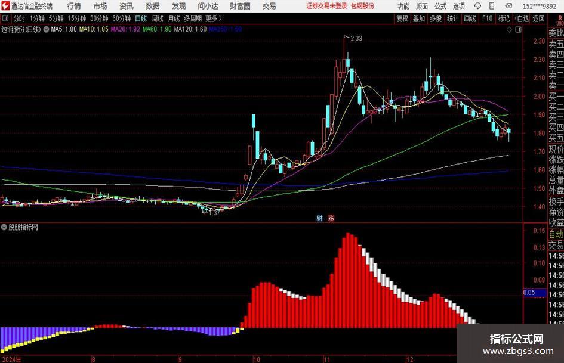
Task: Click the 通达信 app logo icon
Action: coord(5,6)
